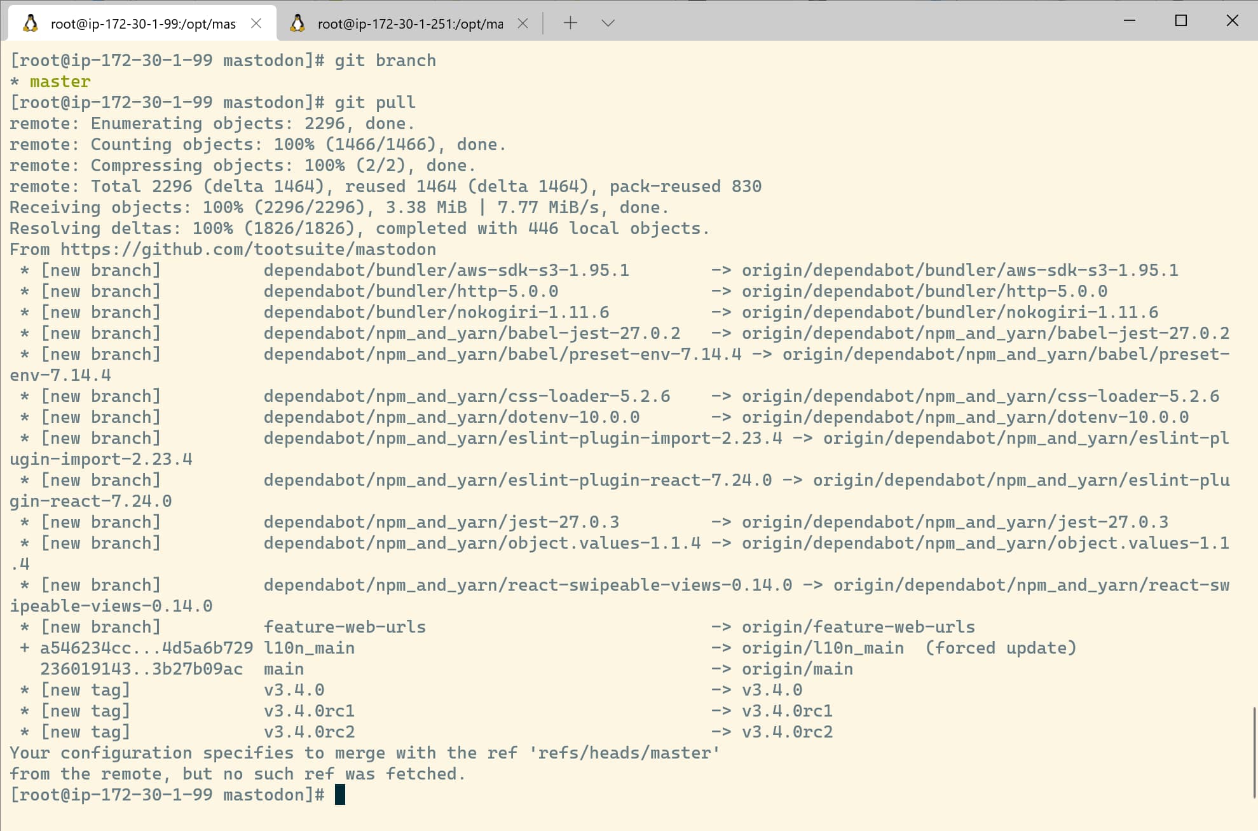Minimize the terminal window
Viewport: 1258px width, 831px height.
[x=1130, y=20]
